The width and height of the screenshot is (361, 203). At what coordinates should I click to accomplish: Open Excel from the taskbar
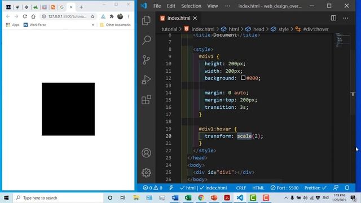188,198
